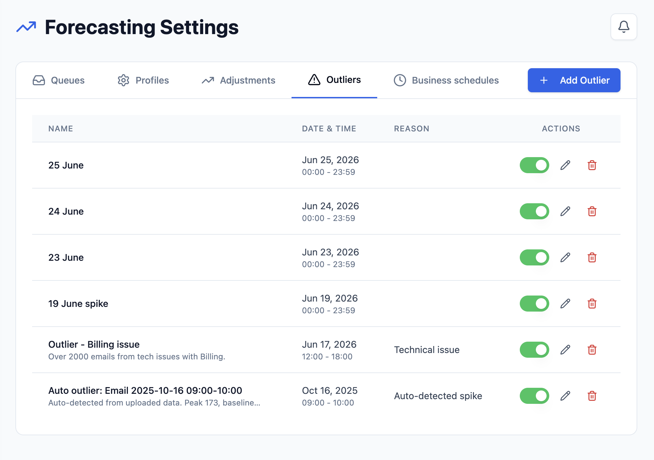Click the '19 June spike' name
Screen dimensions: 654x460
[78, 304]
